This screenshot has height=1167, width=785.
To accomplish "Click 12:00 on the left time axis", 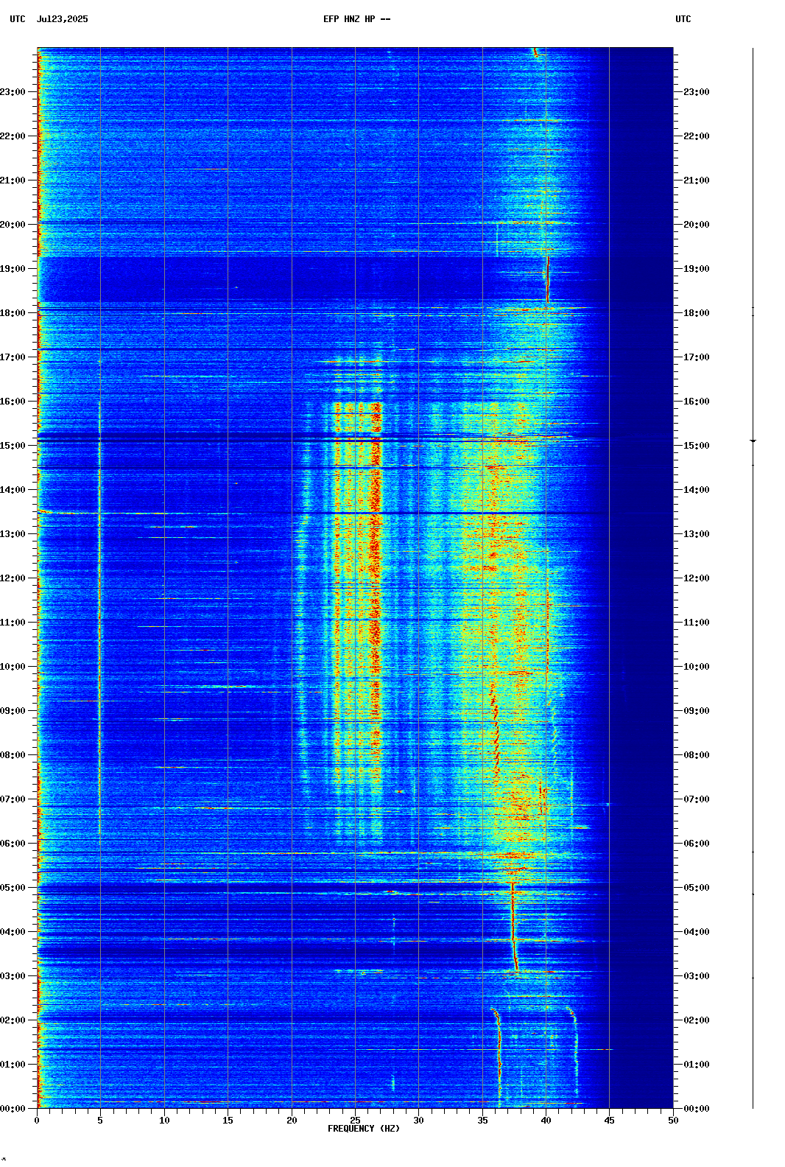I will (13, 578).
